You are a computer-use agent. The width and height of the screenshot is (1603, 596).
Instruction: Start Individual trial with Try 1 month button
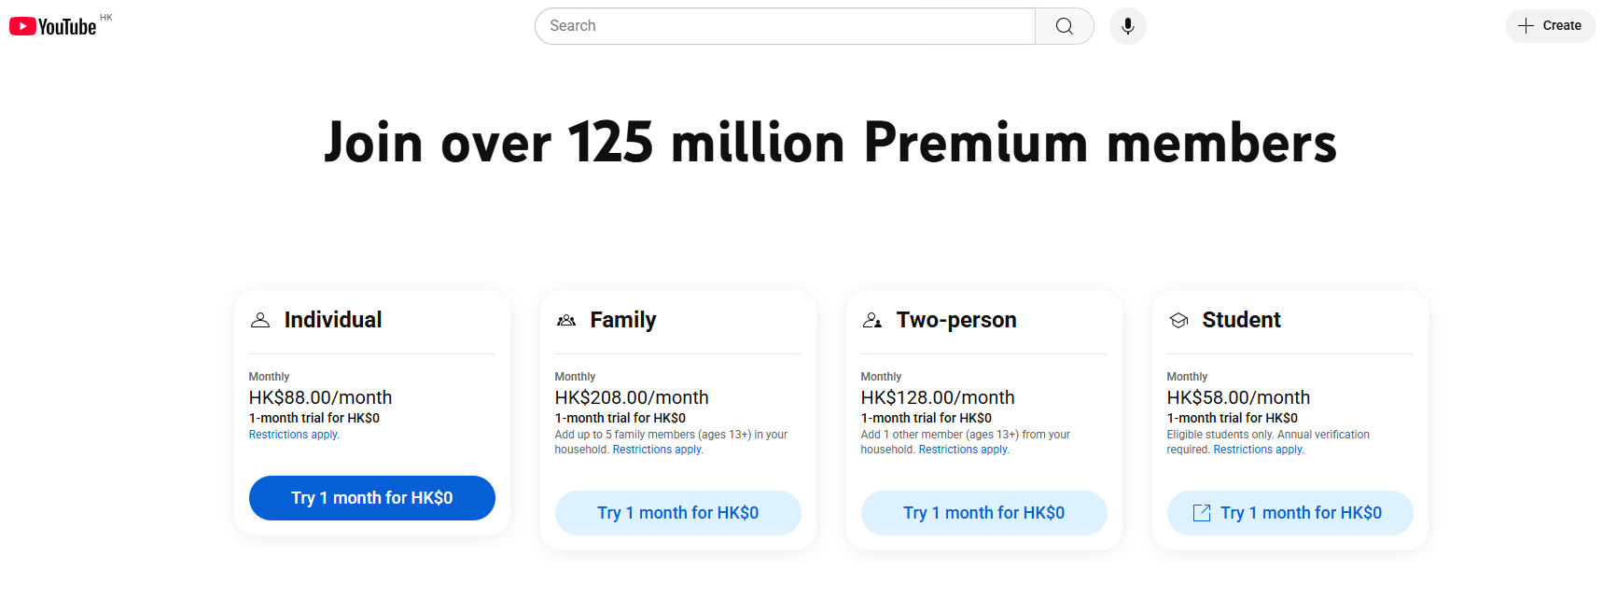[x=371, y=497]
